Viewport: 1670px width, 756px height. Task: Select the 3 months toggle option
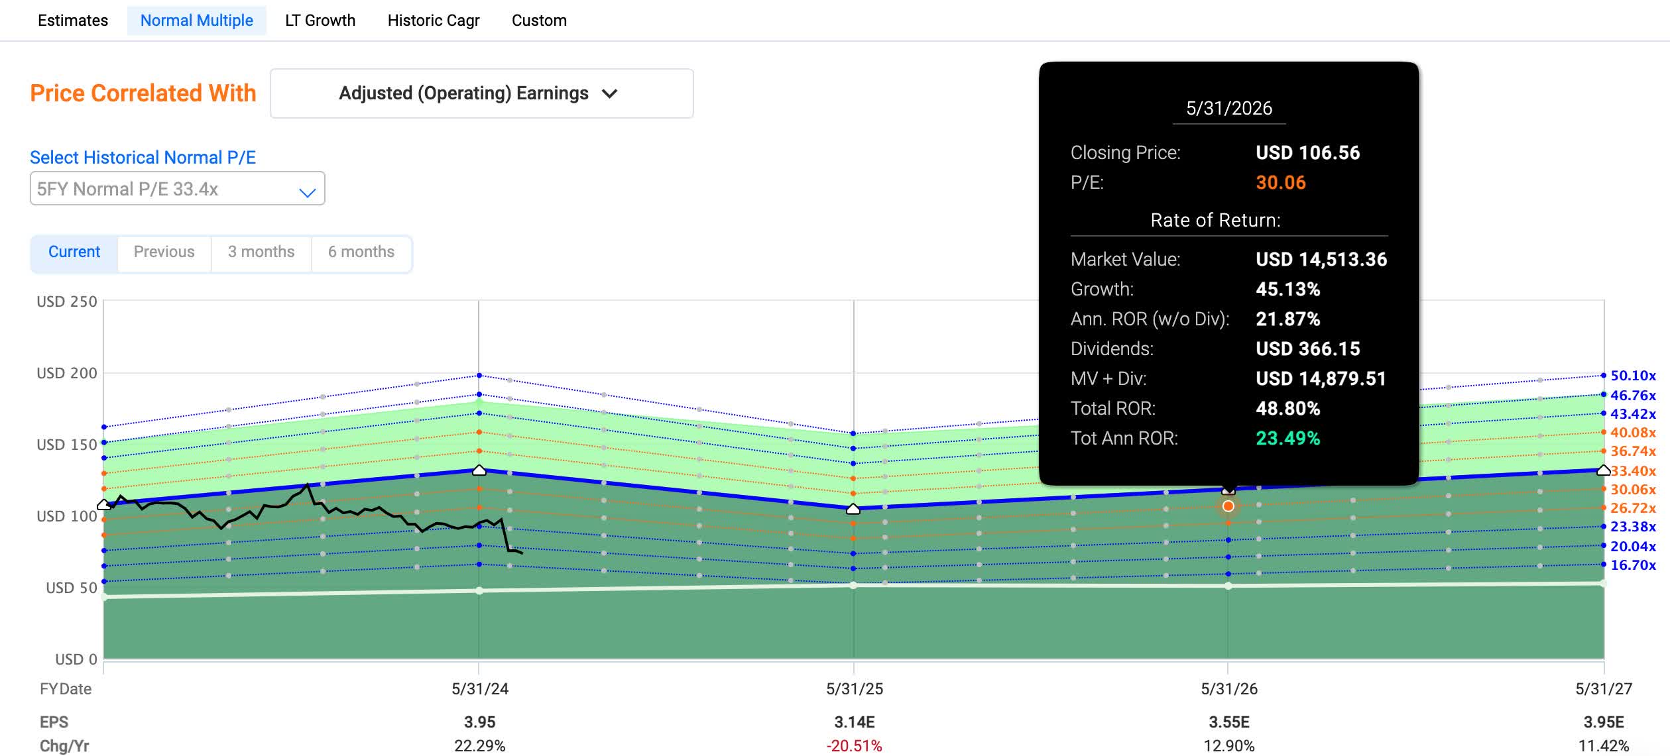261,252
